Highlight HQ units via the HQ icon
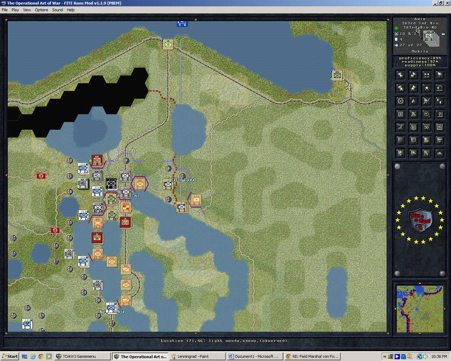The width and height of the screenshot is (451, 361). 439,127
